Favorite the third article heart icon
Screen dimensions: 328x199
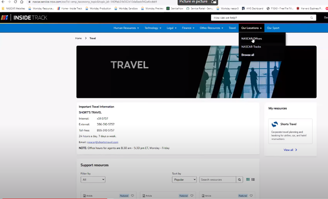pos(251,195)
